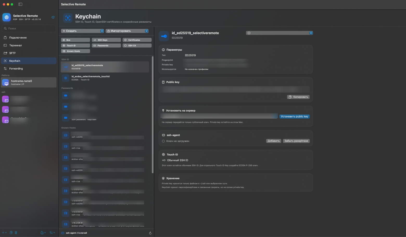
Task: Click the server address field in Установить на сервер
Action: (x=219, y=116)
